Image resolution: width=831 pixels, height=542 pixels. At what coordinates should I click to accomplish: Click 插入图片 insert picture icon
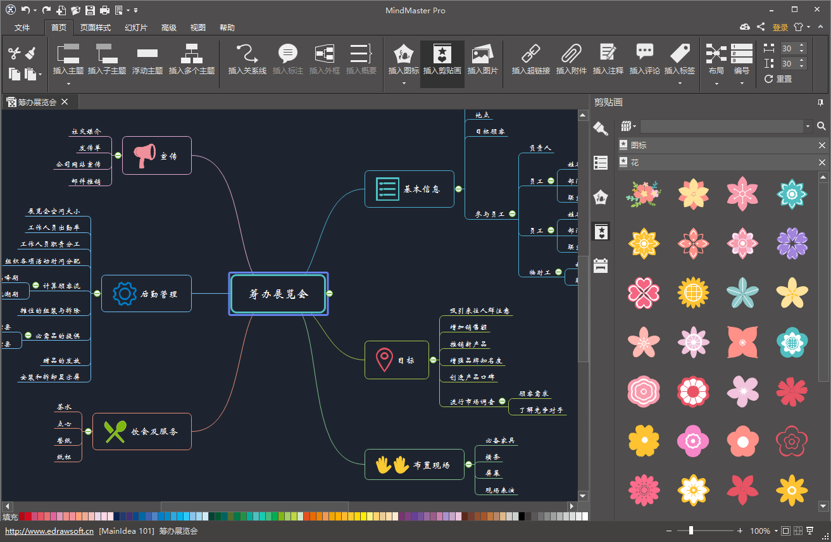482,54
